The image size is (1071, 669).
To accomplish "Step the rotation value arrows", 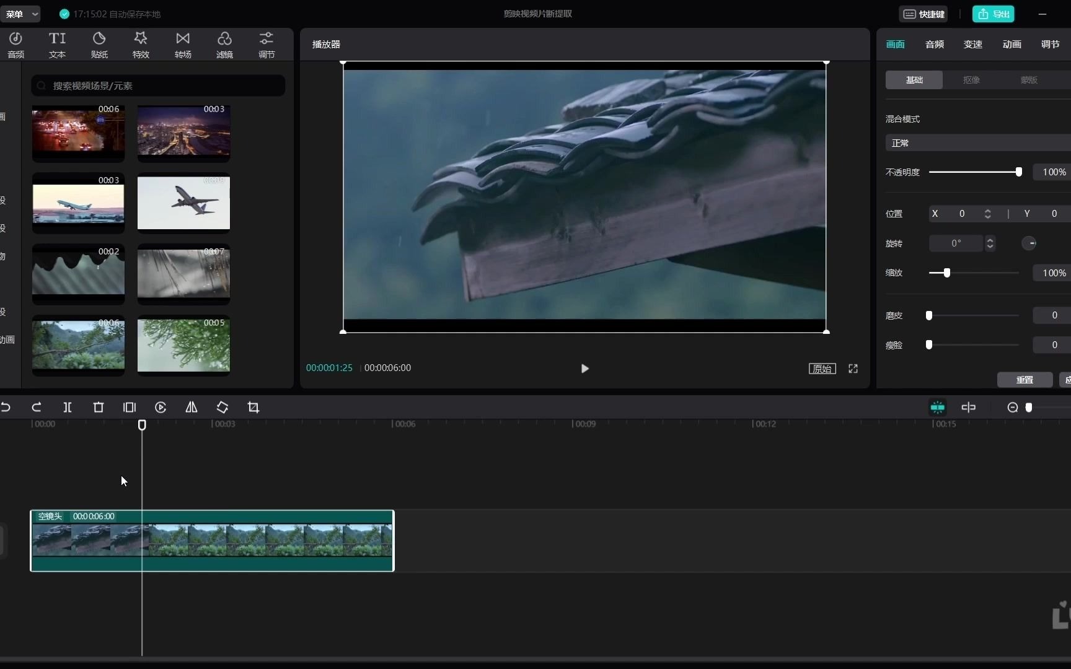I will 990,243.
